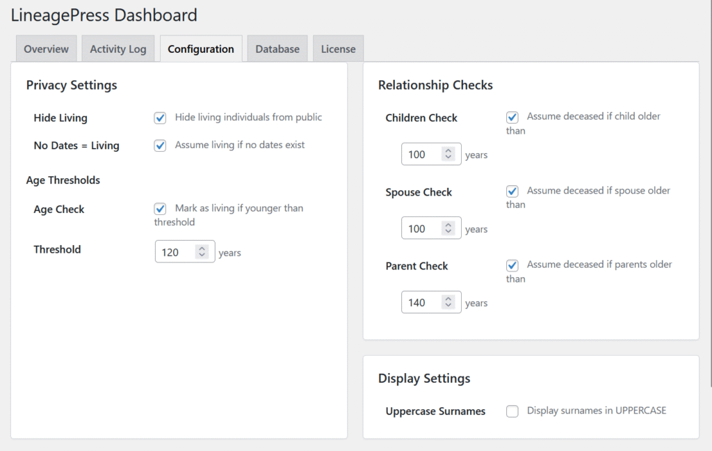The width and height of the screenshot is (712, 451).
Task: Decrease Parent Check years with the down arrow
Action: pos(448,306)
